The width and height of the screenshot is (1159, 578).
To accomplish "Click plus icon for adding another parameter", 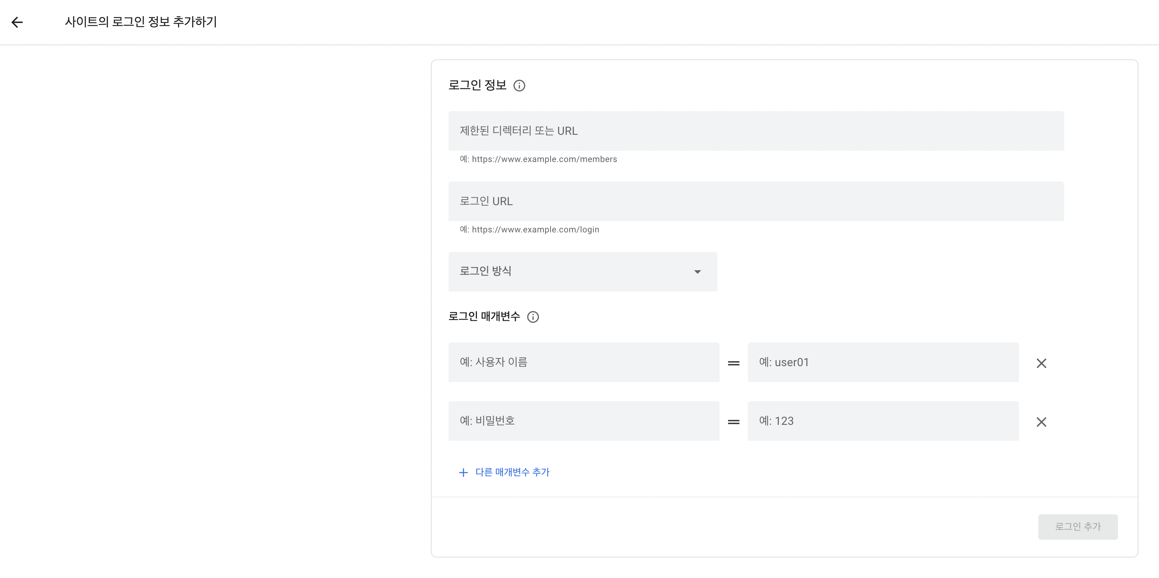I will 463,472.
